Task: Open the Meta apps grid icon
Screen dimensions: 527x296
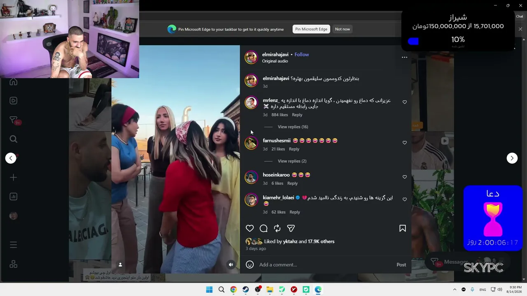Action: 13,264
